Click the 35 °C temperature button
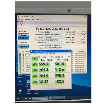The image size is (106, 106). click(24, 47)
